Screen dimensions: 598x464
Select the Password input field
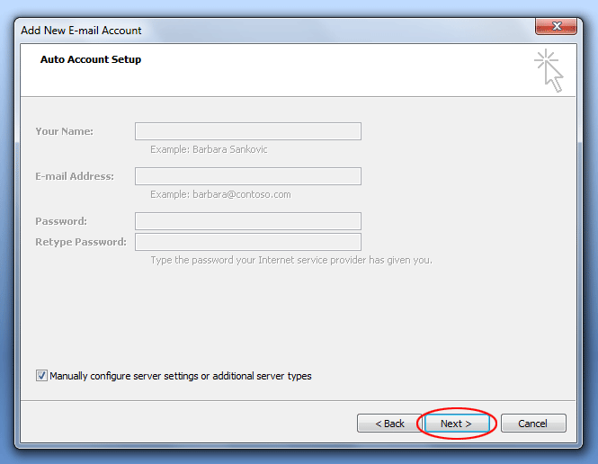point(248,221)
